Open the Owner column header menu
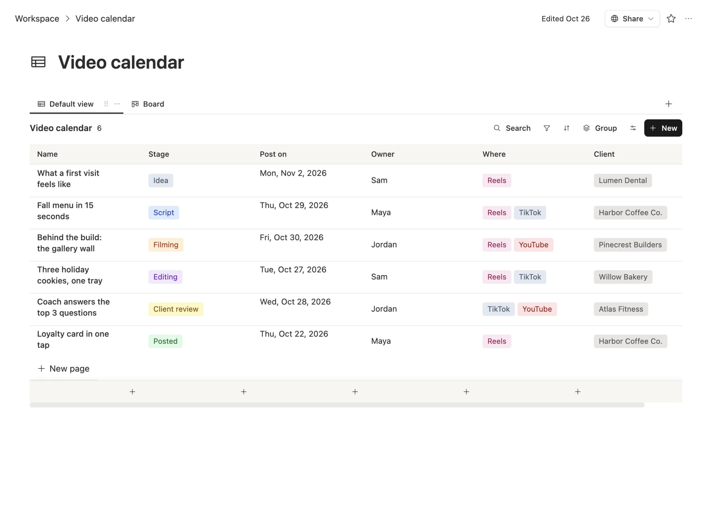Screen dimensions: 712x507 382,154
